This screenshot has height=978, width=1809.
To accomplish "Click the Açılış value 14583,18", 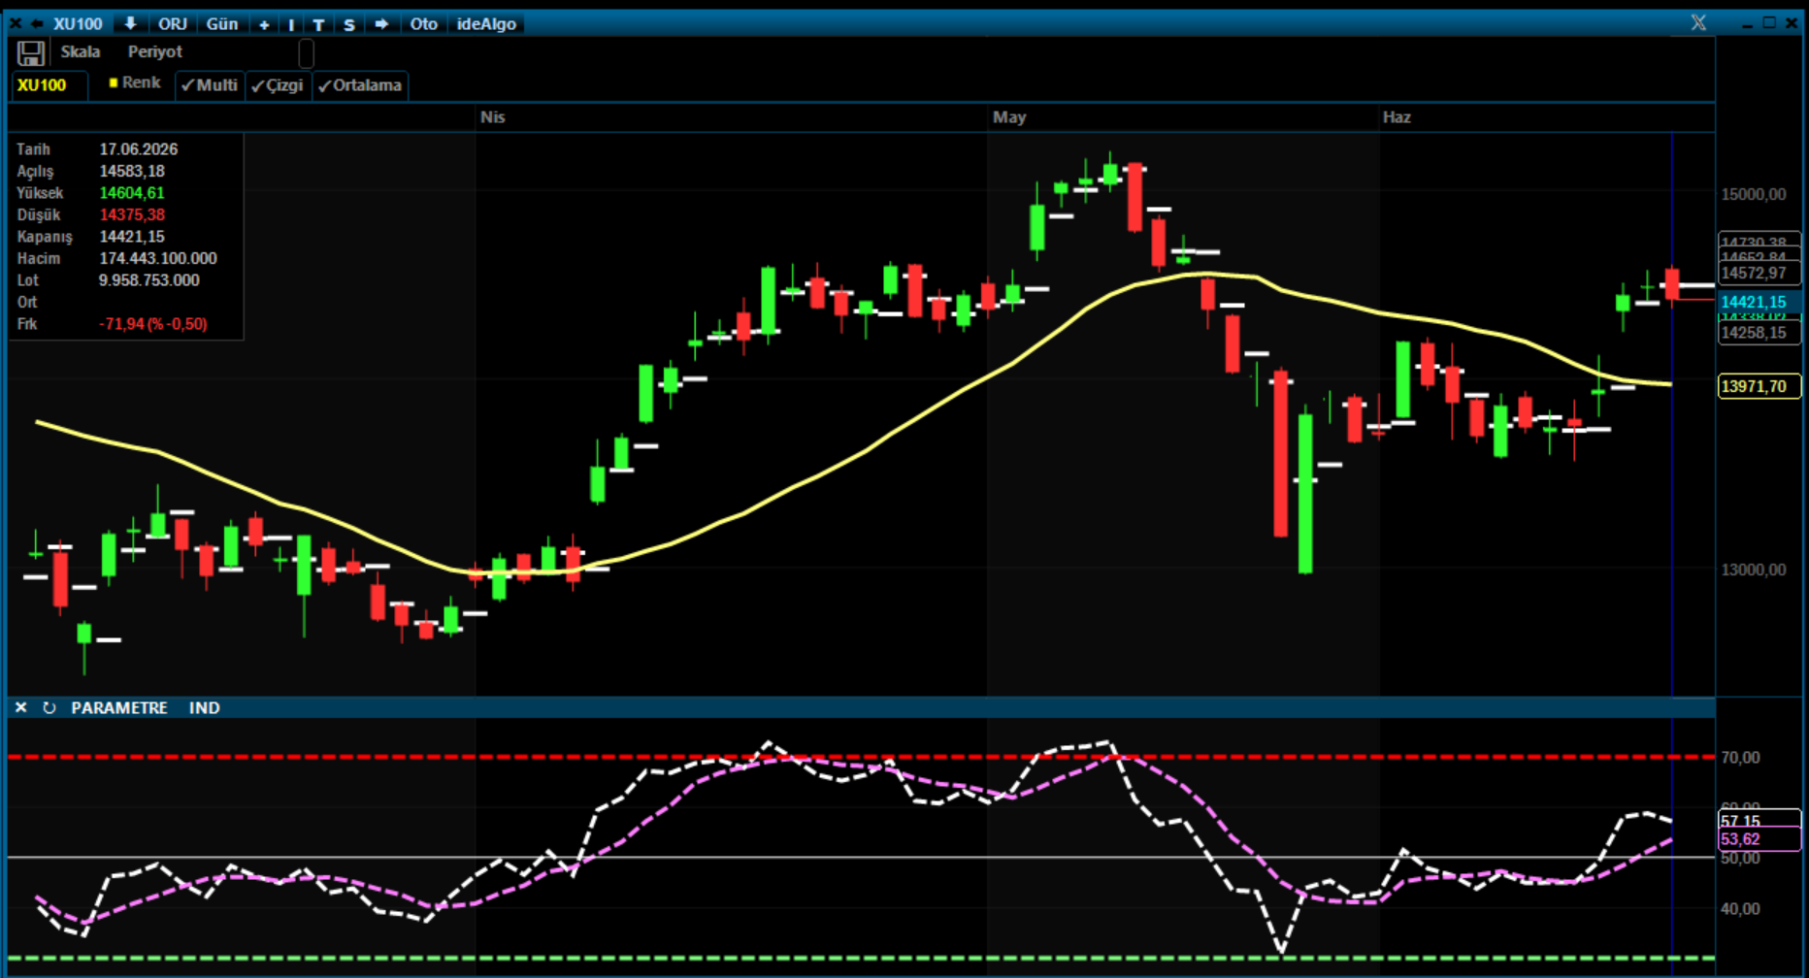I will 132,172.
